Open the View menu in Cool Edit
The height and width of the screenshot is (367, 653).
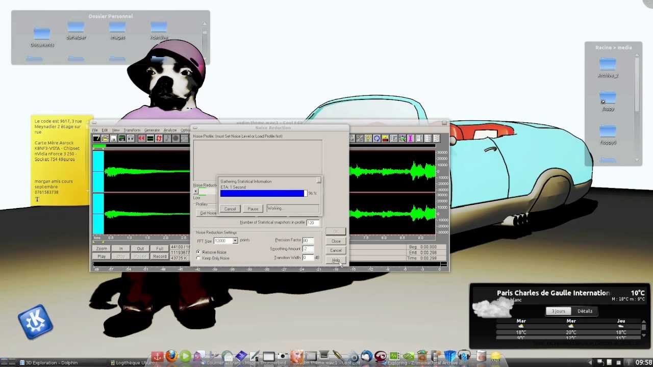[x=116, y=130]
